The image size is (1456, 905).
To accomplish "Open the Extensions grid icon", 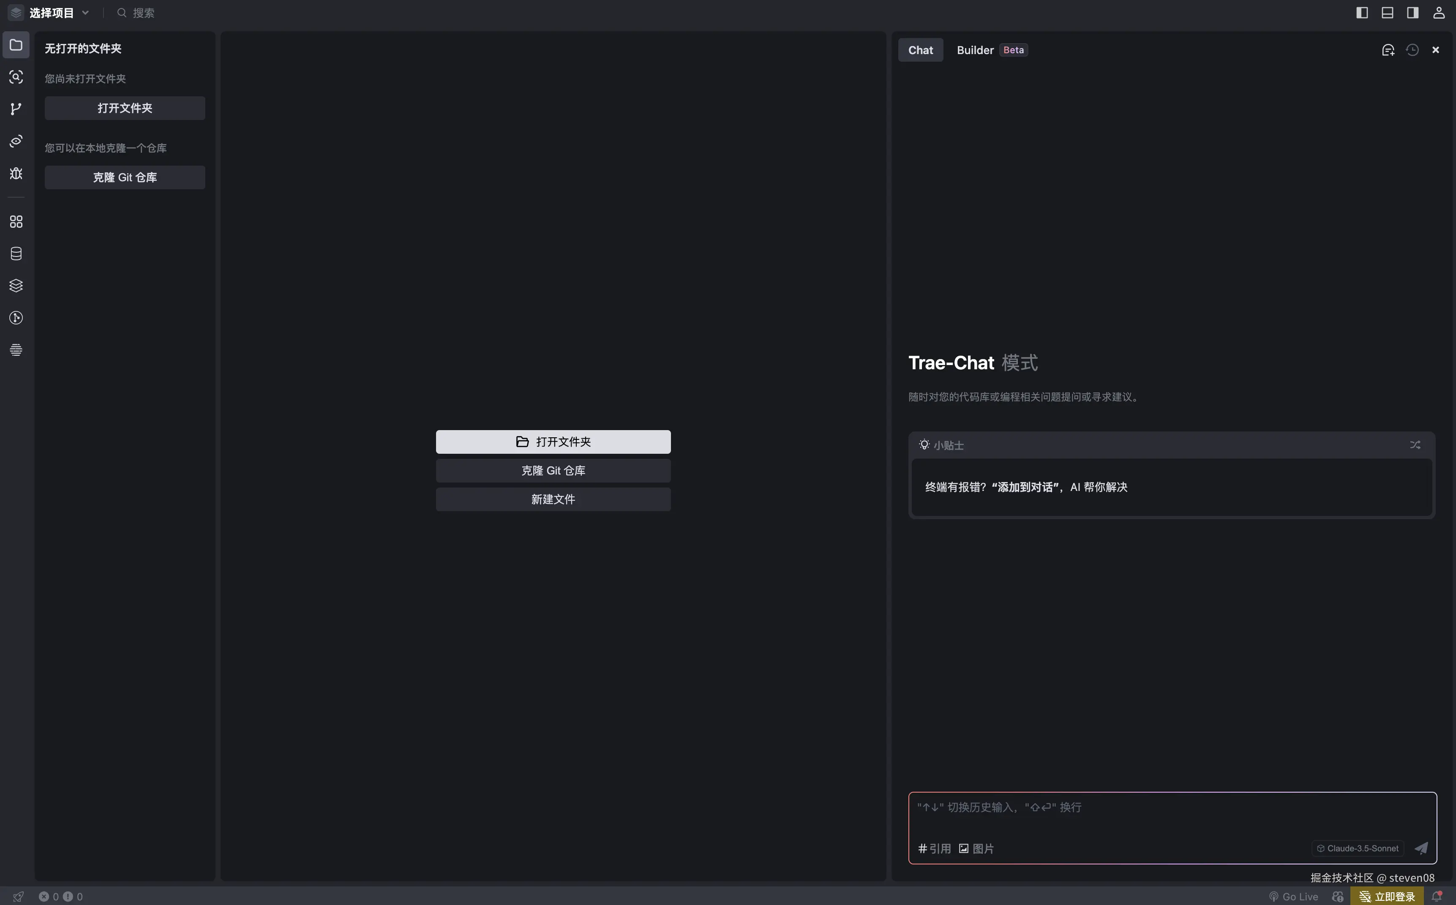I will pyautogui.click(x=16, y=222).
